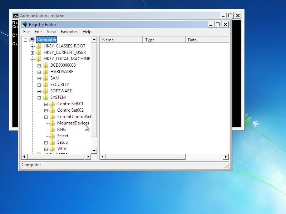286x214 pixels.
Task: Click the WPA folder icon
Action: coord(53,149)
